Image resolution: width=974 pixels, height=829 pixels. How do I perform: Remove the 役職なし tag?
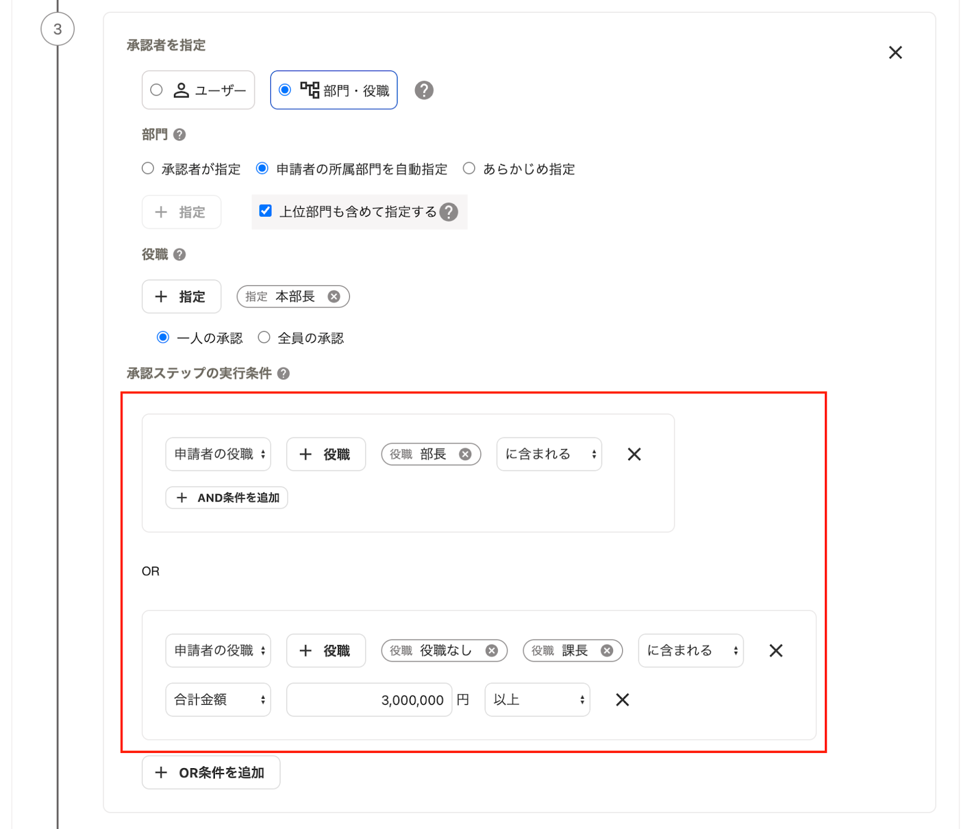491,651
